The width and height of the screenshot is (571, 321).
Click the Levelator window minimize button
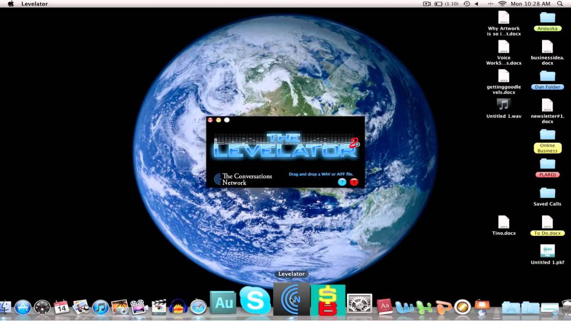point(218,120)
